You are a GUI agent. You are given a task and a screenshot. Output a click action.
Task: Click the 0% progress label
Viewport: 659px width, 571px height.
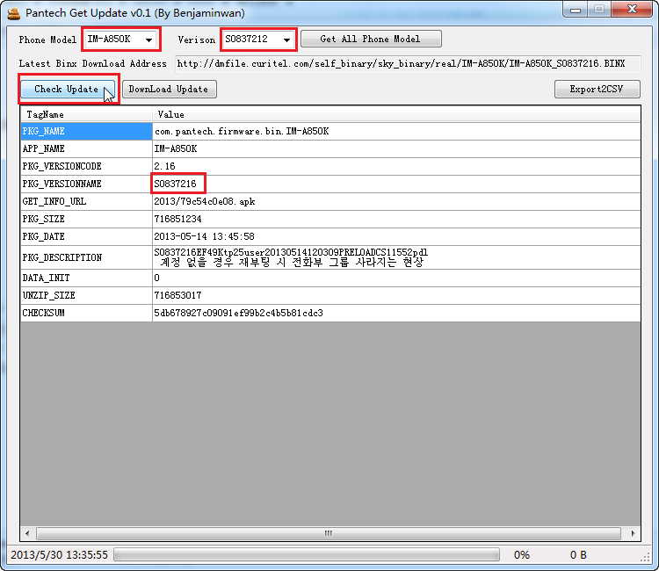pos(522,555)
